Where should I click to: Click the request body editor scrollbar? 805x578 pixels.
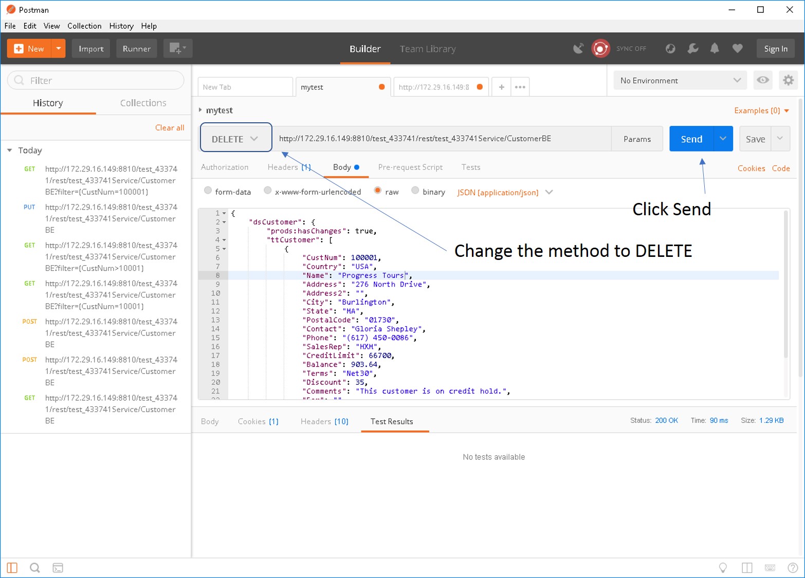click(786, 285)
